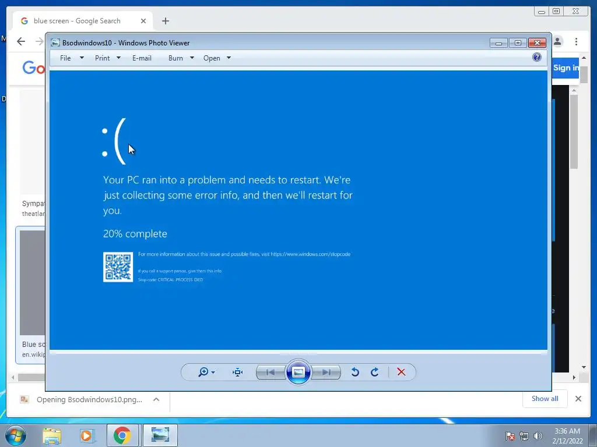This screenshot has height=447, width=597.
Task: Open a new Chrome tab
Action: [165, 21]
